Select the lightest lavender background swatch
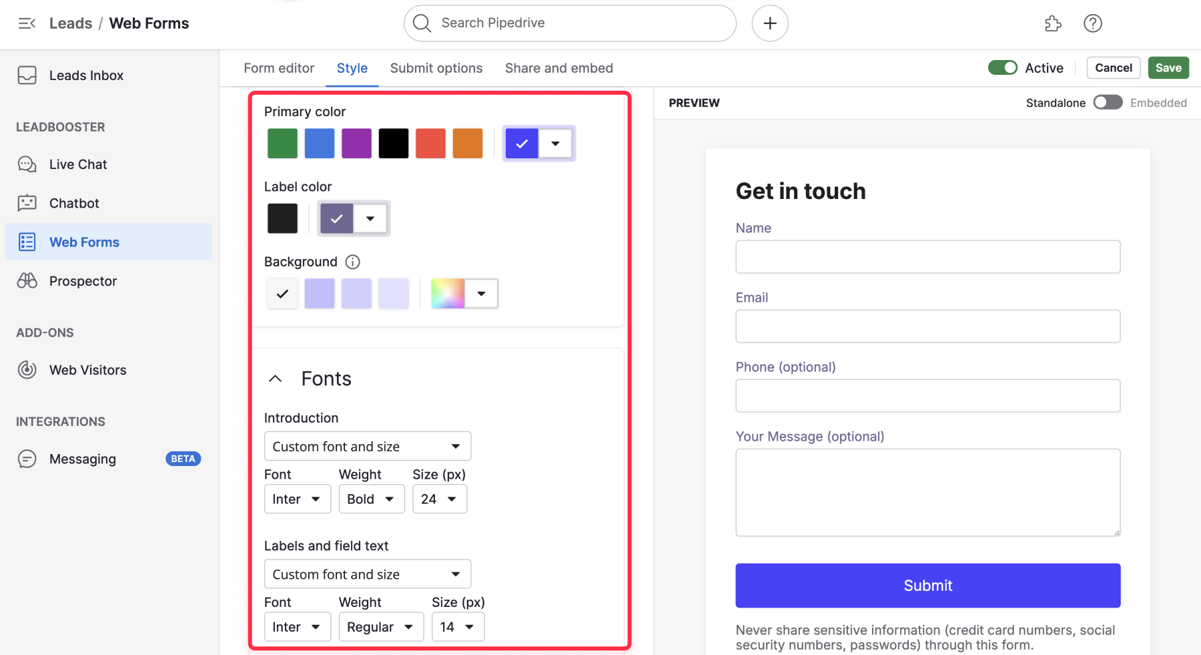This screenshot has width=1201, height=655. click(394, 294)
